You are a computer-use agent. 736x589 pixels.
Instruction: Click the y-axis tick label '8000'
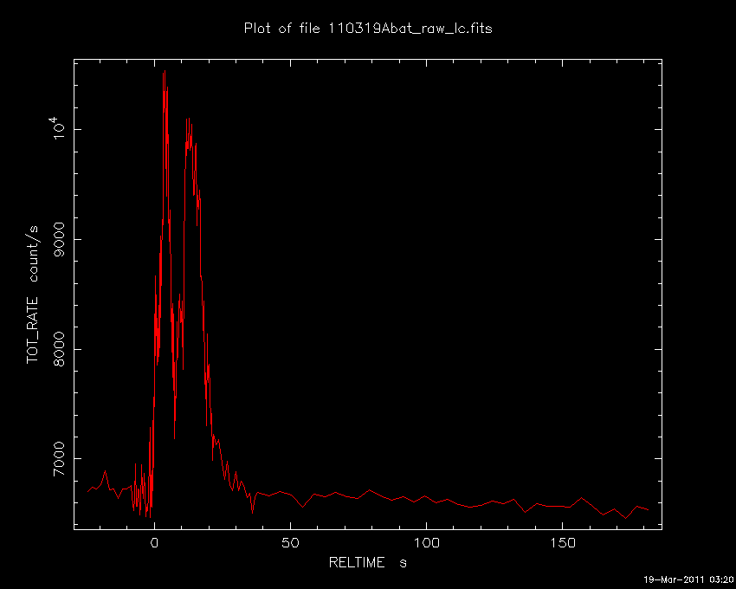59,349
